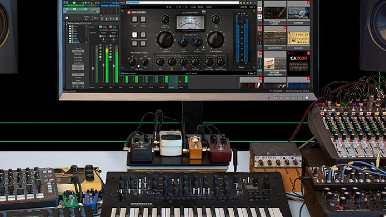
Task: Toggle the Sub Solo button
Action: pos(139,66)
